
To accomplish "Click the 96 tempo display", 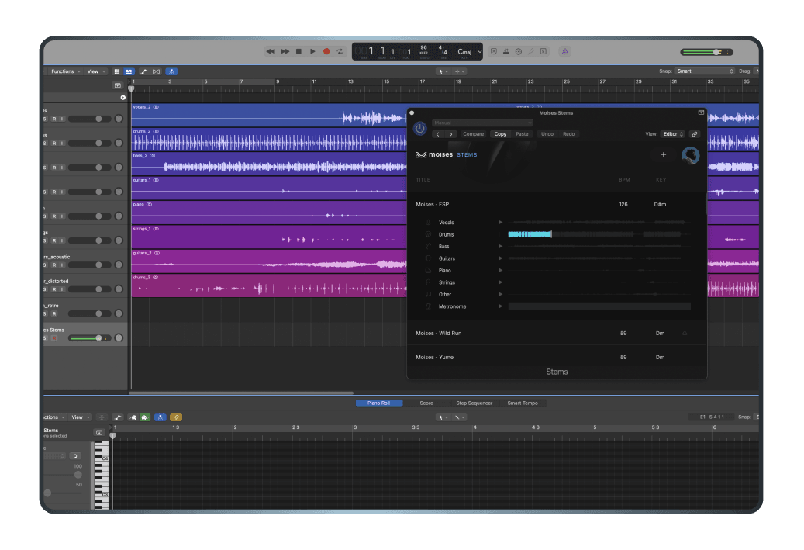I will tap(423, 50).
